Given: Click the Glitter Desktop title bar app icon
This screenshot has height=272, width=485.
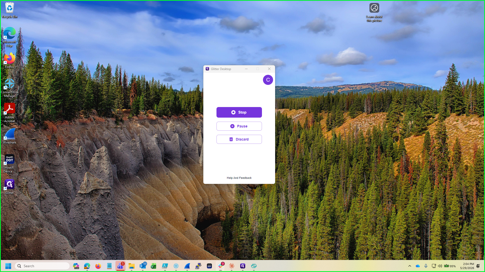Looking at the screenshot, I should [x=207, y=69].
